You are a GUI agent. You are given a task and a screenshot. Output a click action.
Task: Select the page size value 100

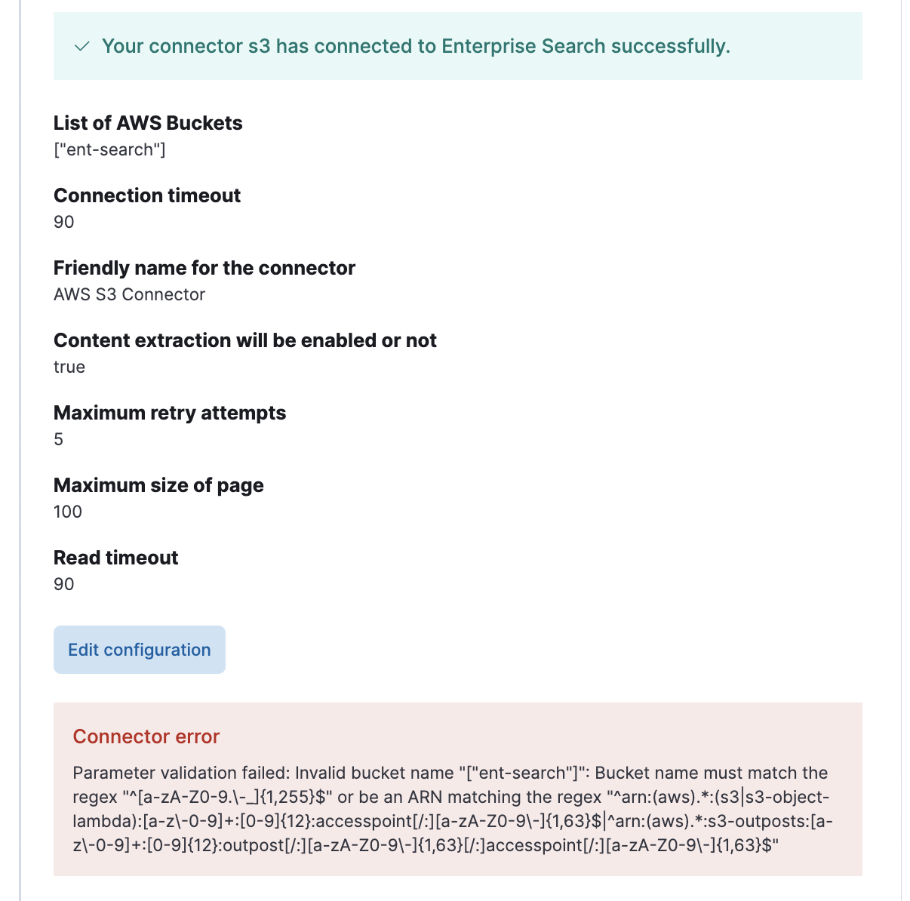click(68, 511)
